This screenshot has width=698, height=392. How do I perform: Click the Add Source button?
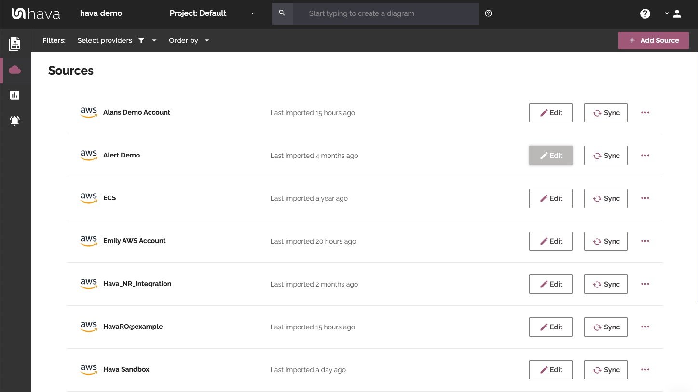pos(653,40)
